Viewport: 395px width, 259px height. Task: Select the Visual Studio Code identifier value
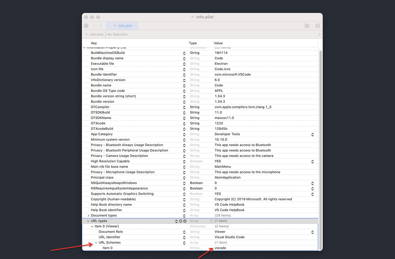(x=230, y=237)
